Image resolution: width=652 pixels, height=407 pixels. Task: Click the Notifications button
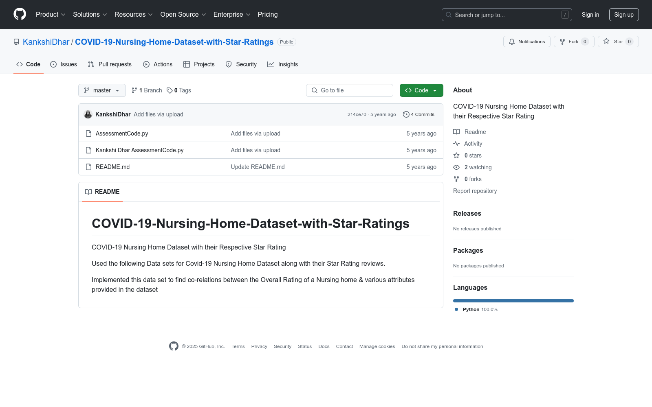(x=527, y=42)
